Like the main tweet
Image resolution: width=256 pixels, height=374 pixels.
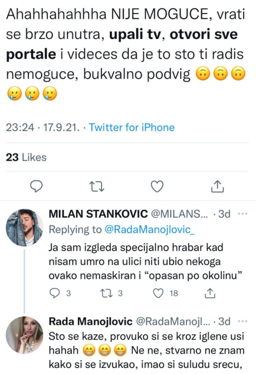[157, 186]
